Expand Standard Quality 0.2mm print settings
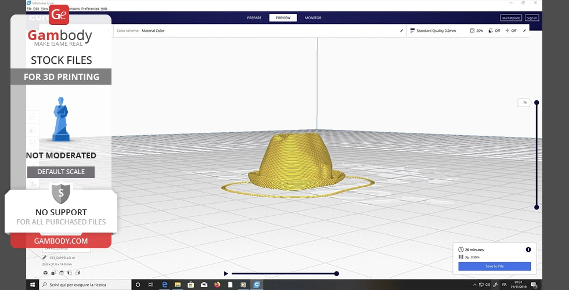 tap(436, 31)
